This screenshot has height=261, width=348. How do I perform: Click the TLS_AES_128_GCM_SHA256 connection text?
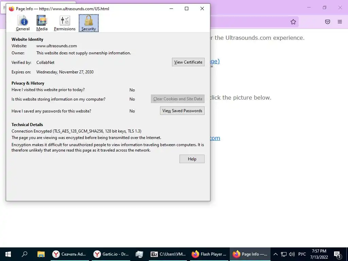coord(76,131)
